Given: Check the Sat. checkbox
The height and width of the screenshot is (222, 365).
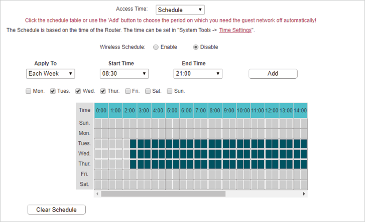Looking at the screenshot, I should point(148,91).
